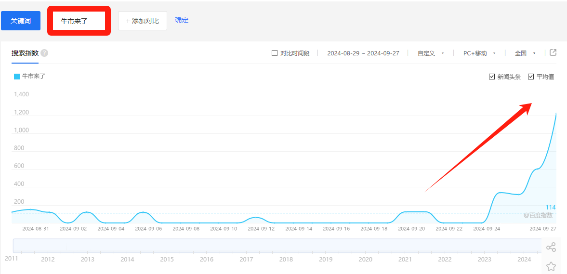Click the 关键词 blue button

point(21,21)
